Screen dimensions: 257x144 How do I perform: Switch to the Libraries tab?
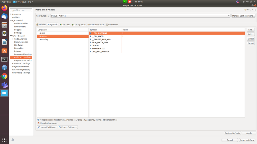65,25
